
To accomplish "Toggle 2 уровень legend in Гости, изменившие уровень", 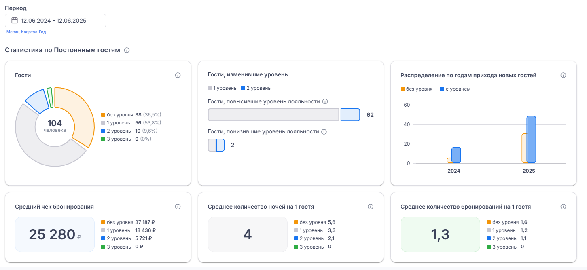I will 256,88.
